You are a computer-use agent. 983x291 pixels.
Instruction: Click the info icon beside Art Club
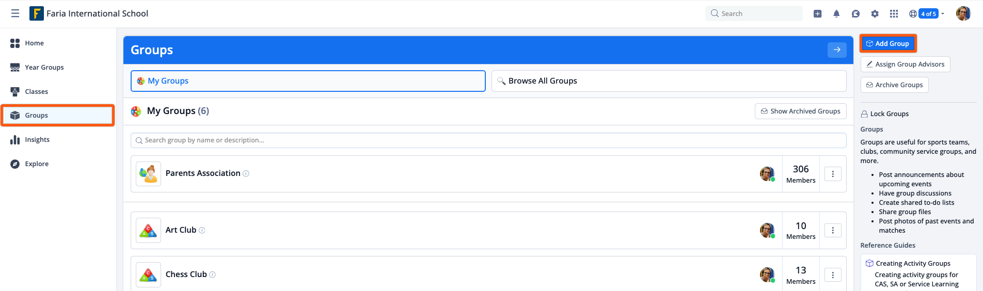point(202,230)
